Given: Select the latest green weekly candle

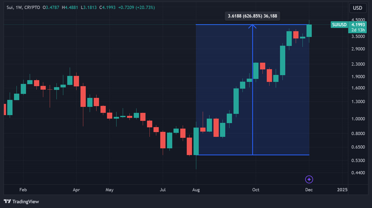Looking at the screenshot, I should 309,31.
